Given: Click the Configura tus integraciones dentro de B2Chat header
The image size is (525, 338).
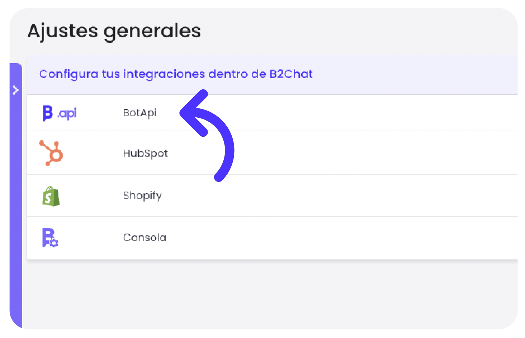Looking at the screenshot, I should coord(176,74).
